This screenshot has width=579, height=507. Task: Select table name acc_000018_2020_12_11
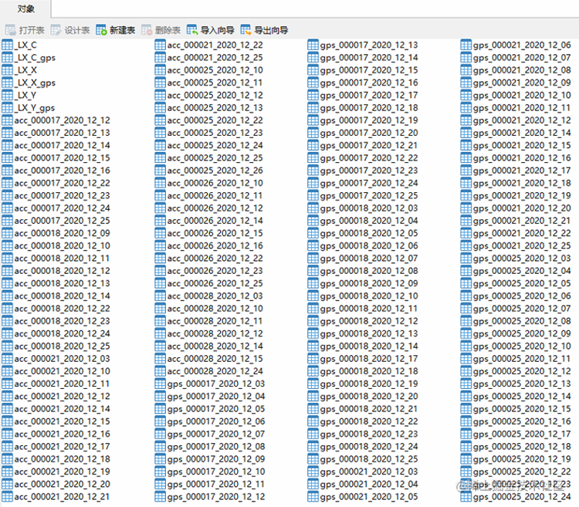[x=62, y=259]
